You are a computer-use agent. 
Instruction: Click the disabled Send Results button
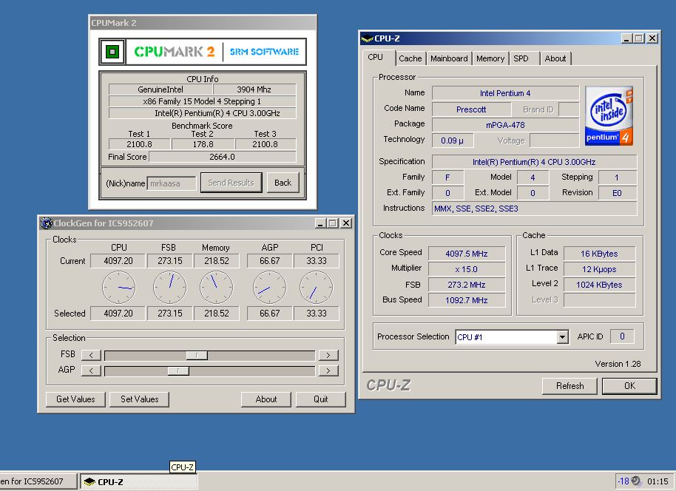point(231,183)
